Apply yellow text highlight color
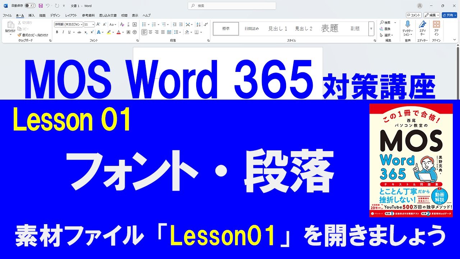This screenshot has height=259, width=460. (109, 32)
